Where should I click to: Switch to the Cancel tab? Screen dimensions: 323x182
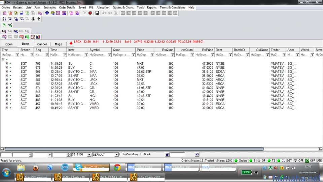click(42, 44)
